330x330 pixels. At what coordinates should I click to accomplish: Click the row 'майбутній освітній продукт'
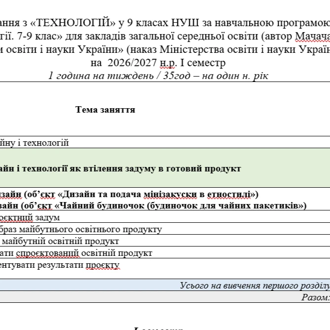[x=165, y=241]
